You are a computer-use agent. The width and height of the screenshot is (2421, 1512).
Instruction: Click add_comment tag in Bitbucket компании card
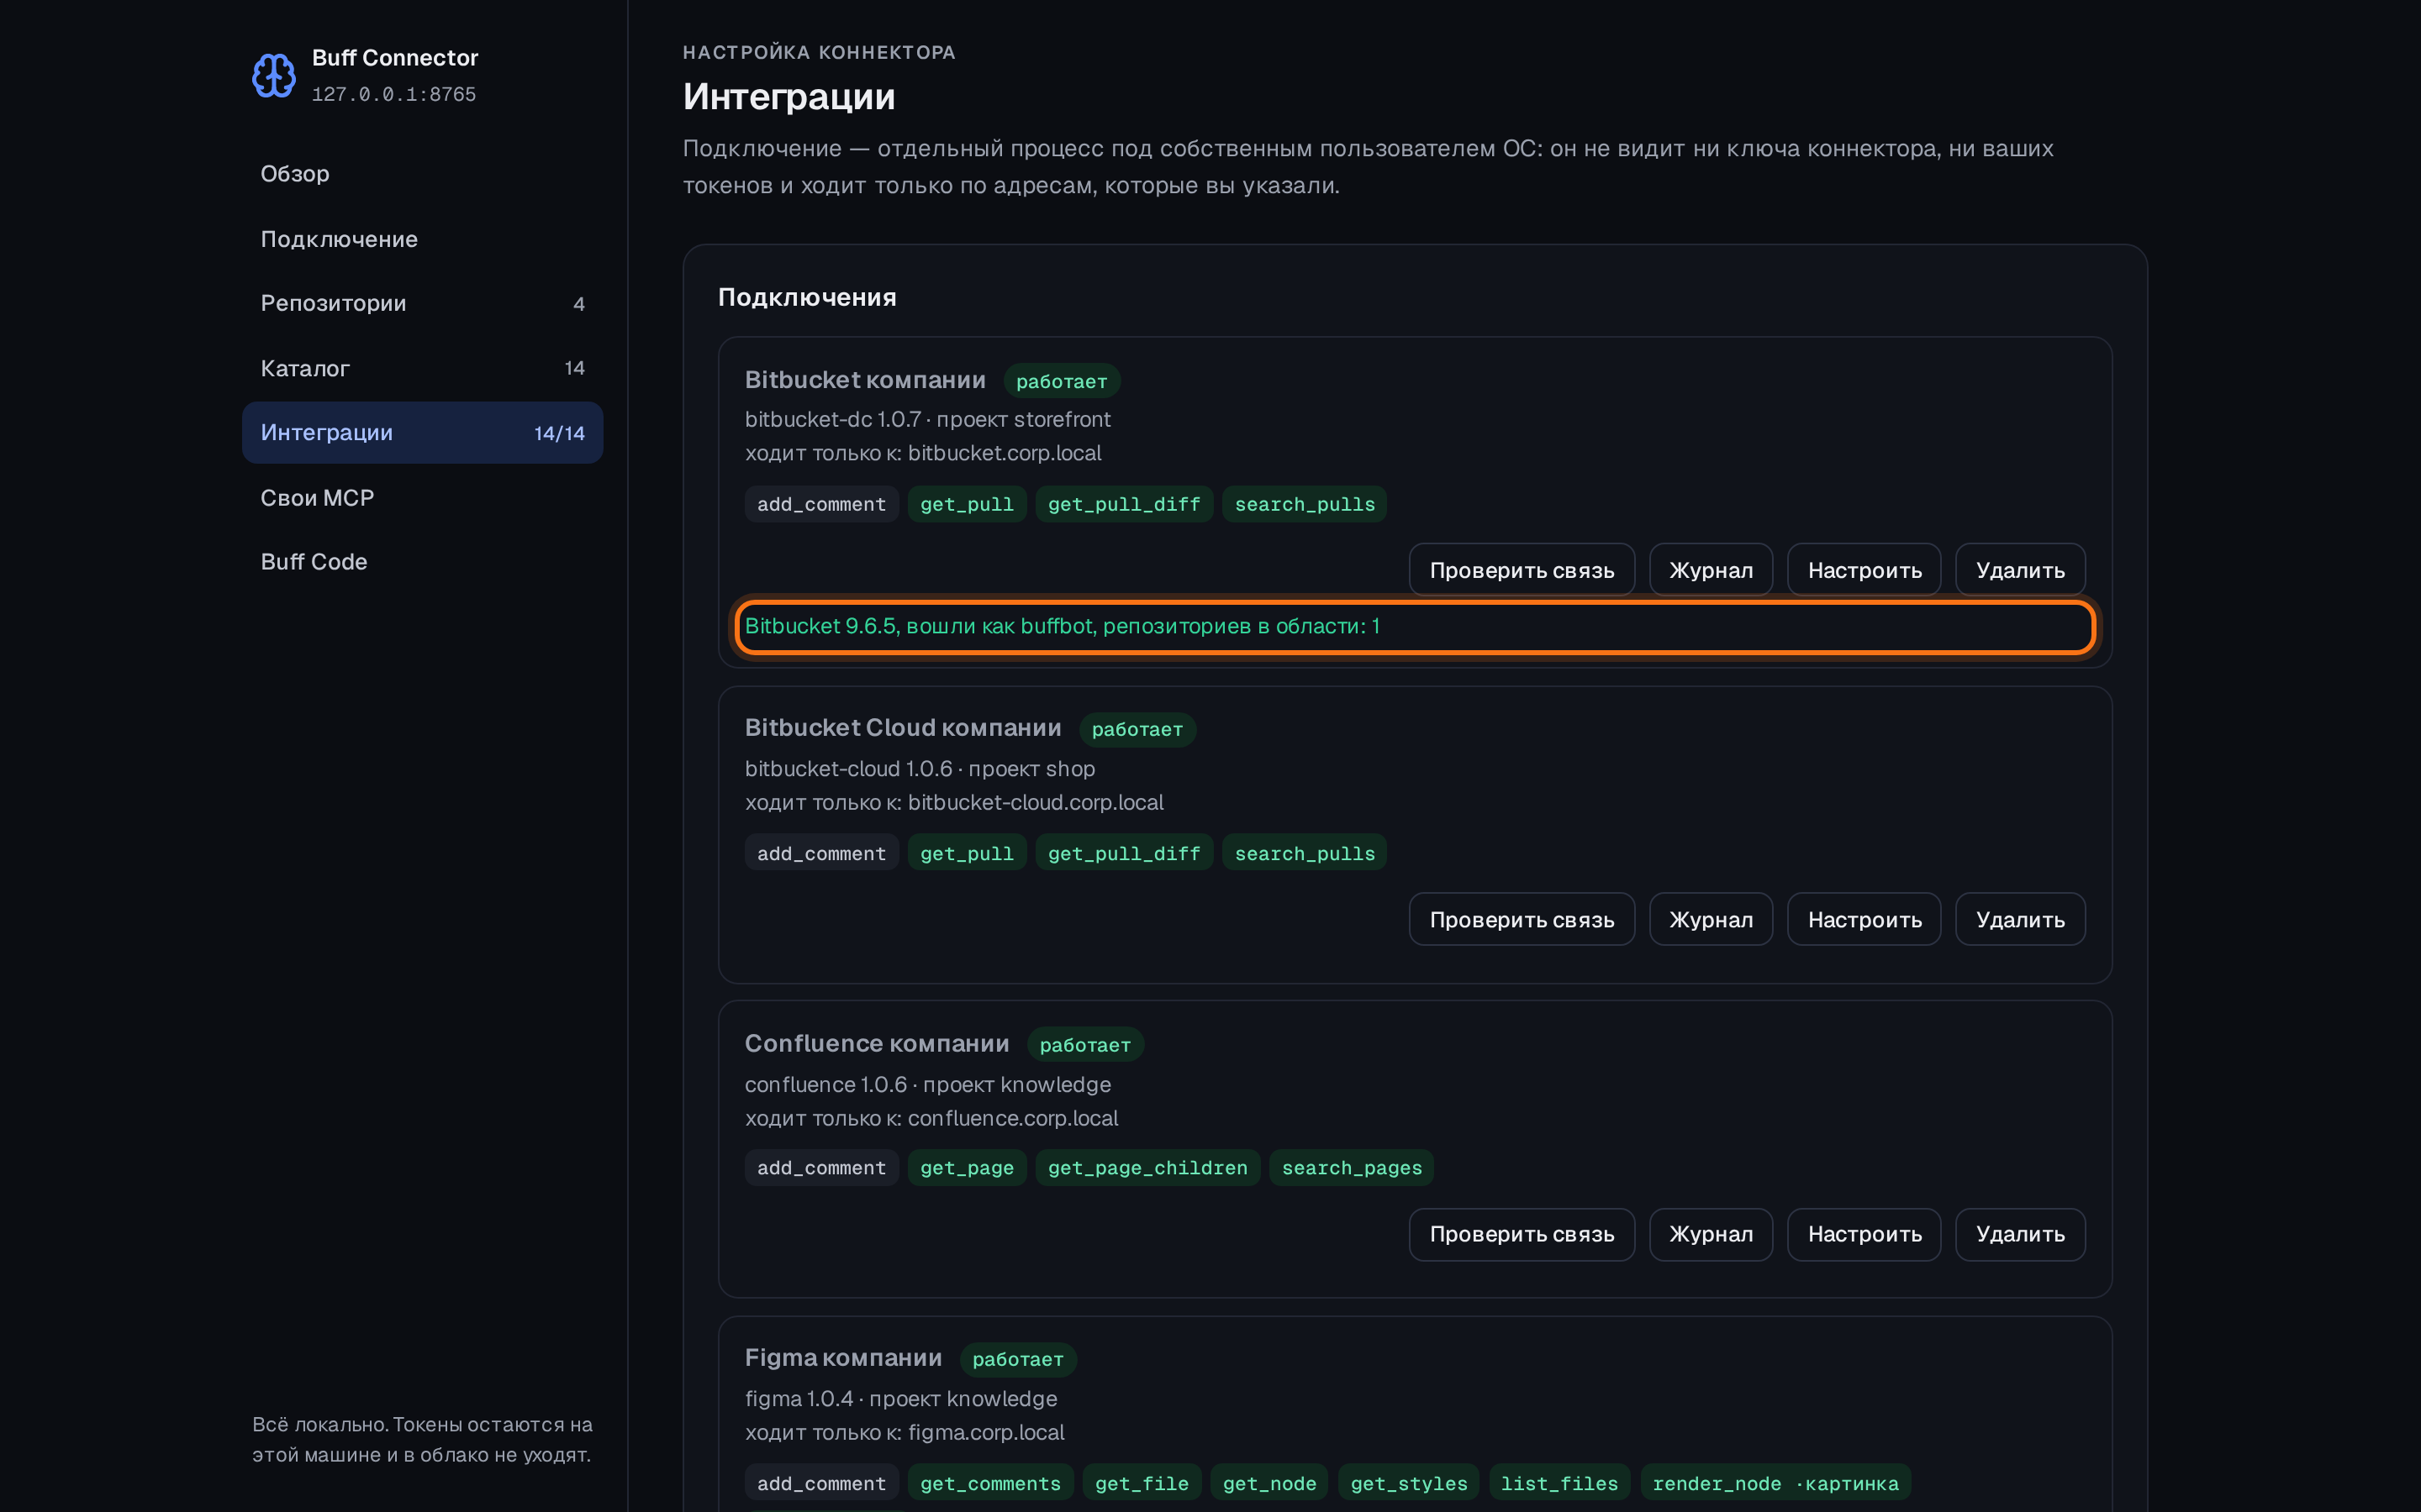click(x=821, y=504)
